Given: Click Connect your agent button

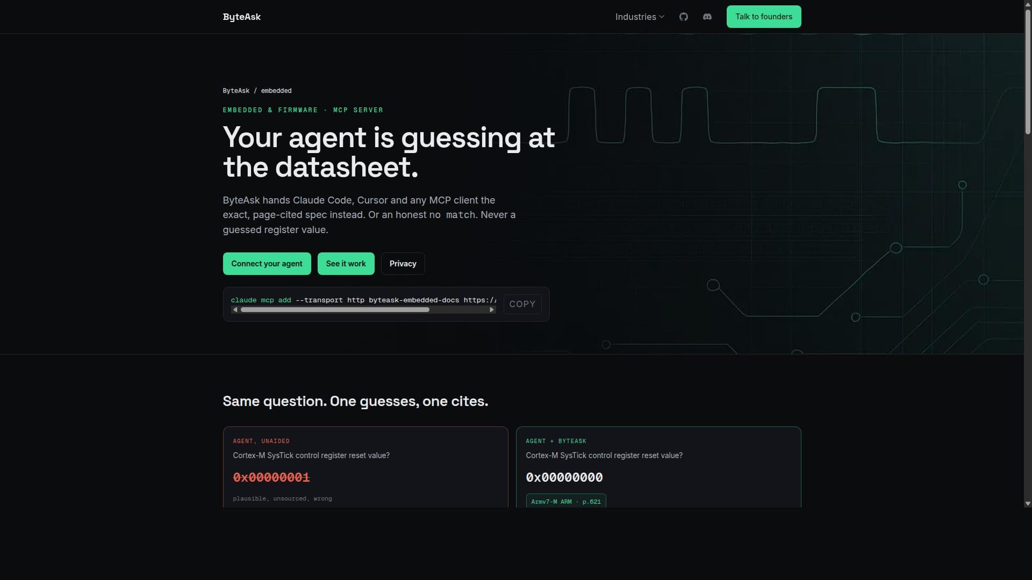Looking at the screenshot, I should 267,264.
